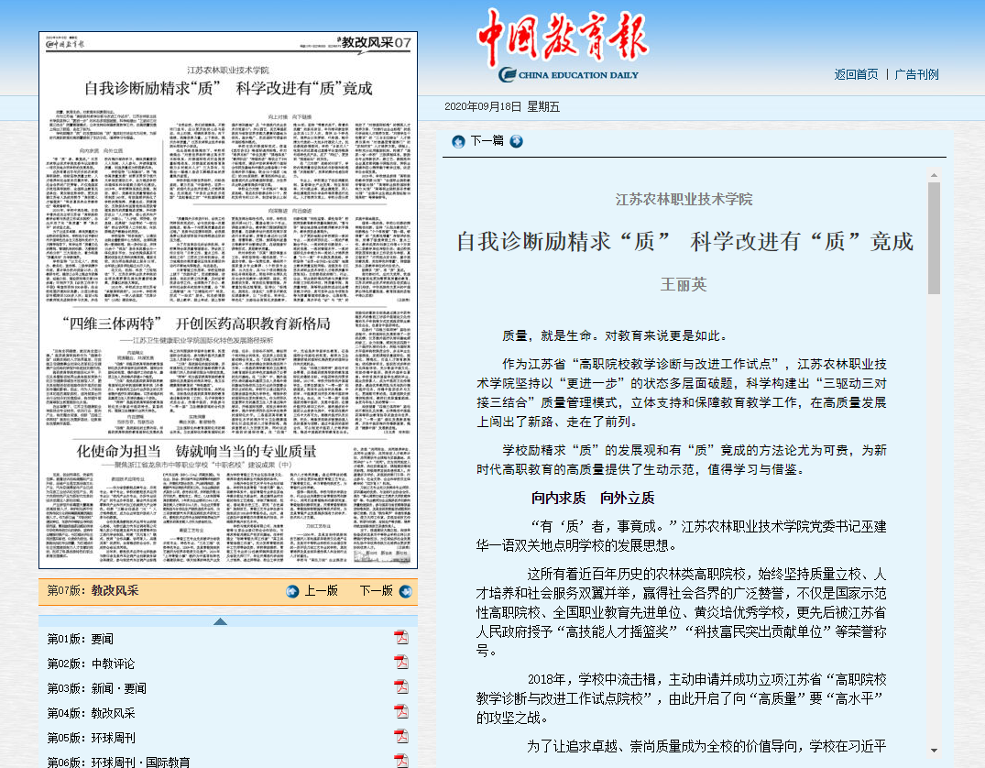This screenshot has width=985, height=768.
Task: Download PDF for 第03版 新闻·要闻
Action: point(400,687)
